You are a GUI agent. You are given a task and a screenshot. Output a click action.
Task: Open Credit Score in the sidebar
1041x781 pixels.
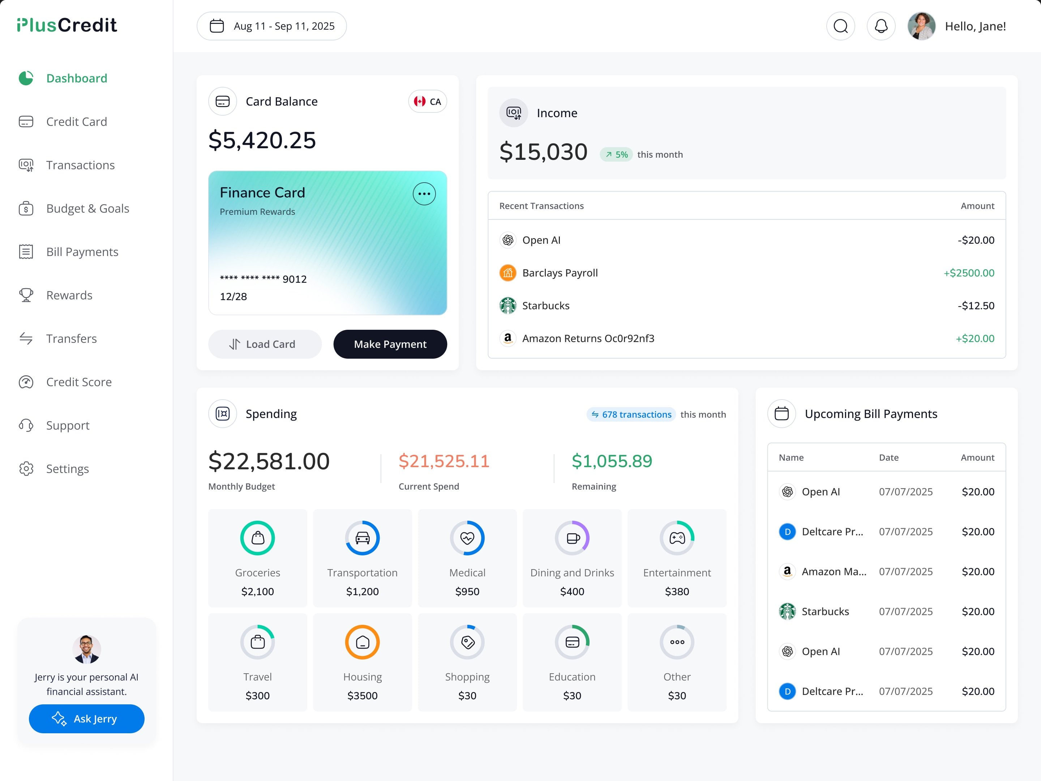click(65, 382)
